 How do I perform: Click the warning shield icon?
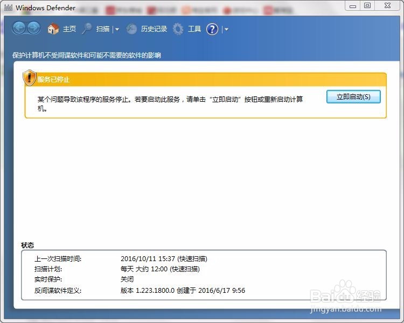(30, 78)
